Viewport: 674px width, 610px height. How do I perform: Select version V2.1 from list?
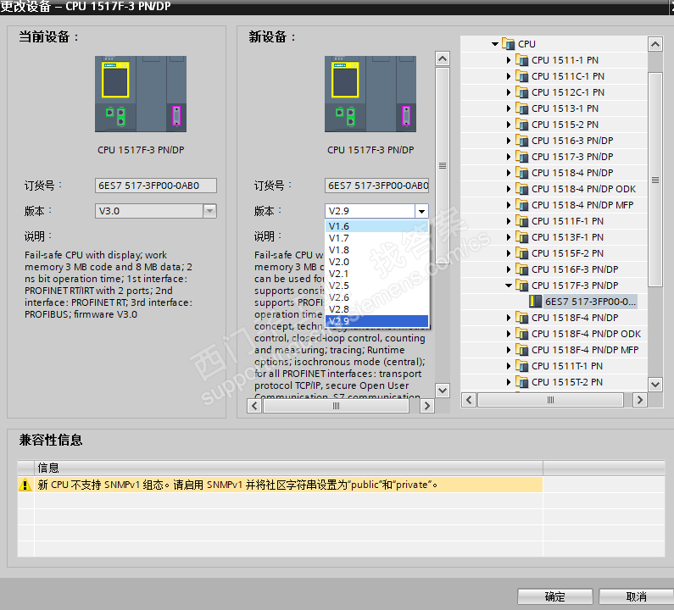[376, 273]
